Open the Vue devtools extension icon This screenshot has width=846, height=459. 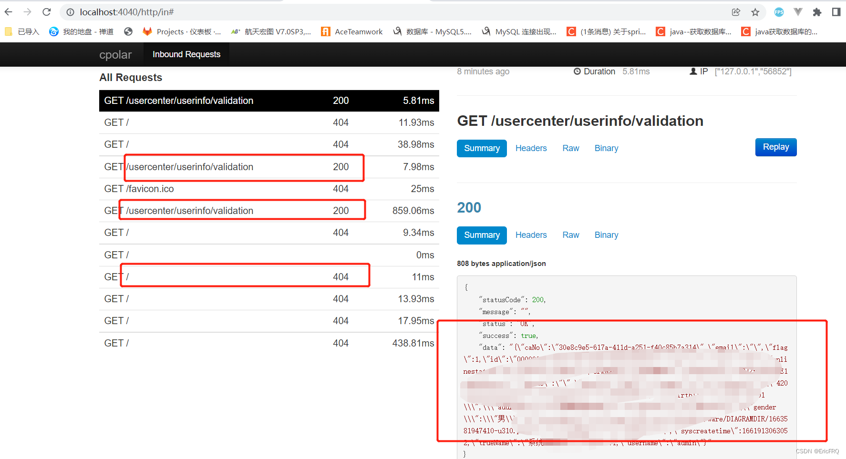point(798,12)
